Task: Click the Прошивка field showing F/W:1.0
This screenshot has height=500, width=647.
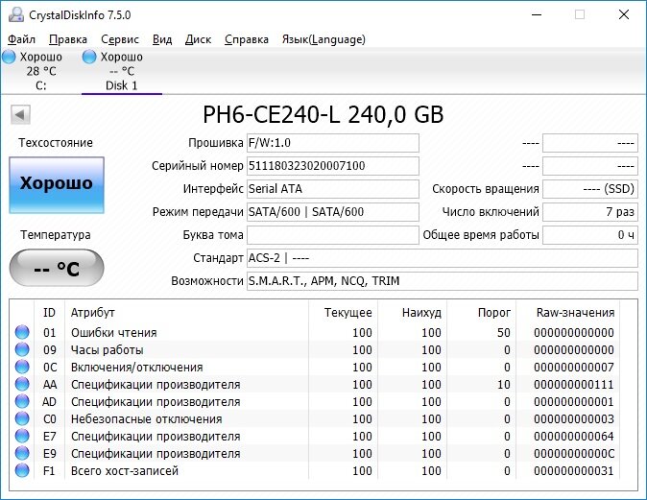Action: click(x=332, y=143)
